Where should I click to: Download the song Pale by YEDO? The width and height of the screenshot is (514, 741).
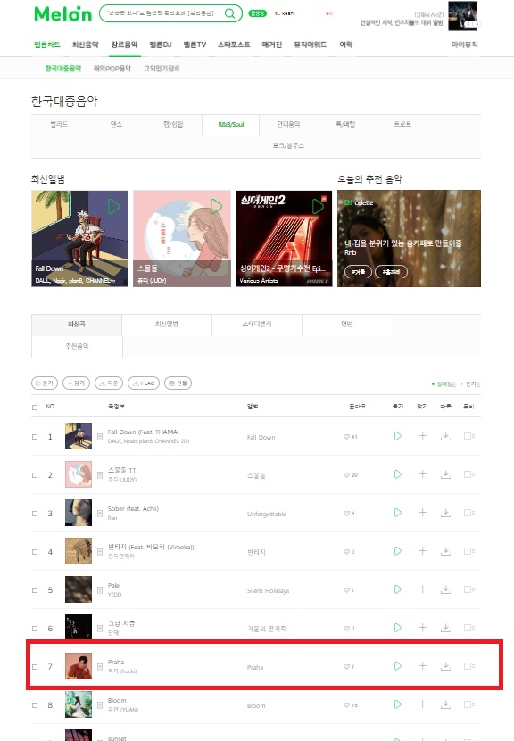[x=445, y=589]
